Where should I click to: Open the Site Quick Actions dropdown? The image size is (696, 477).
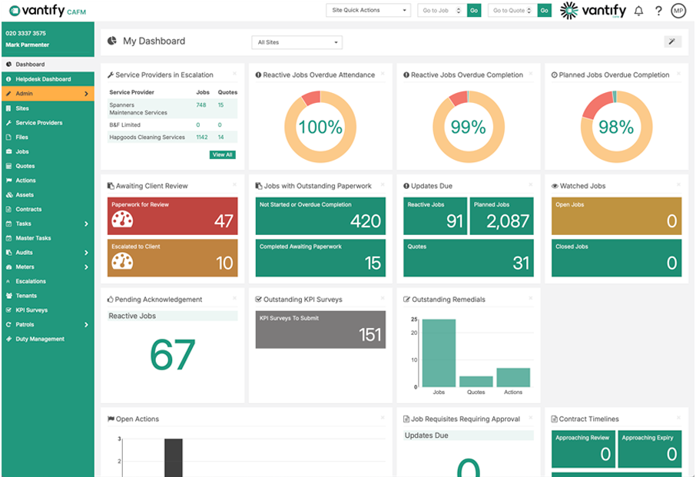point(368,11)
